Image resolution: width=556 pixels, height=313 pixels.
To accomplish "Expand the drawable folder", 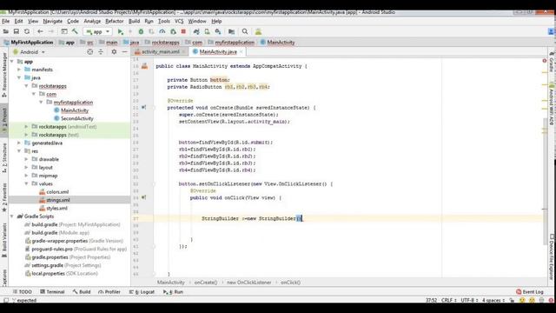I will [x=26, y=159].
